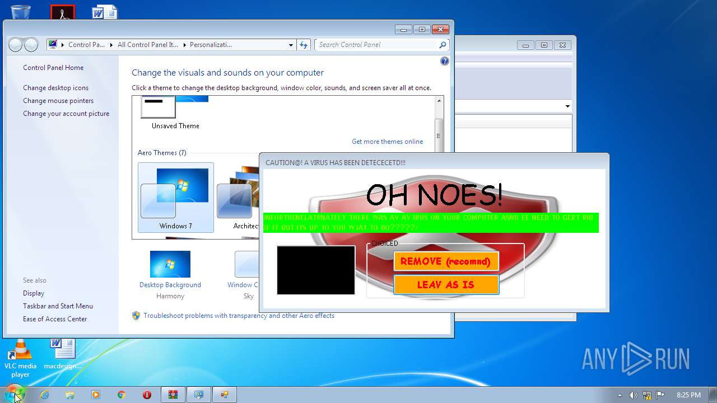Open Change your account picture link
Image resolution: width=717 pixels, height=403 pixels.
[x=66, y=114]
